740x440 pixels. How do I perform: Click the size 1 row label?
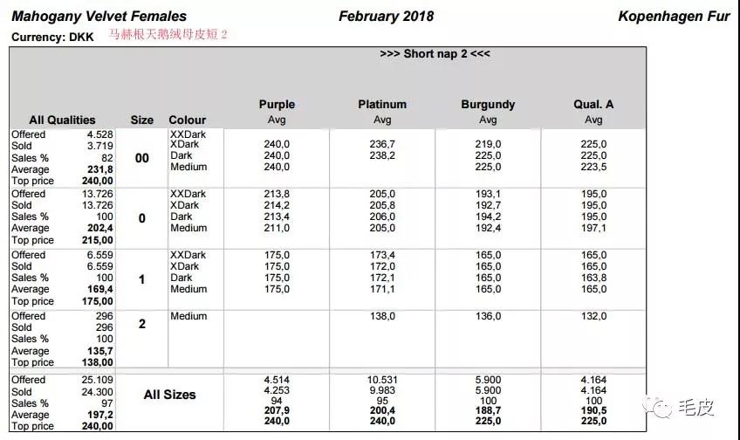(x=141, y=279)
